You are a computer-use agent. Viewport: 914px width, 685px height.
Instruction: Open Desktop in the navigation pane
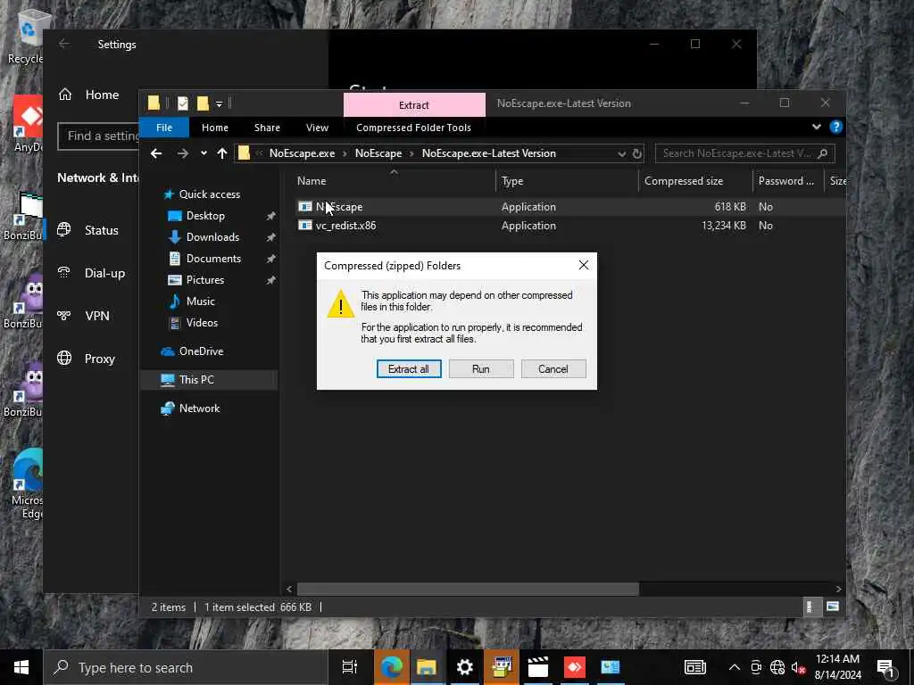click(x=205, y=216)
